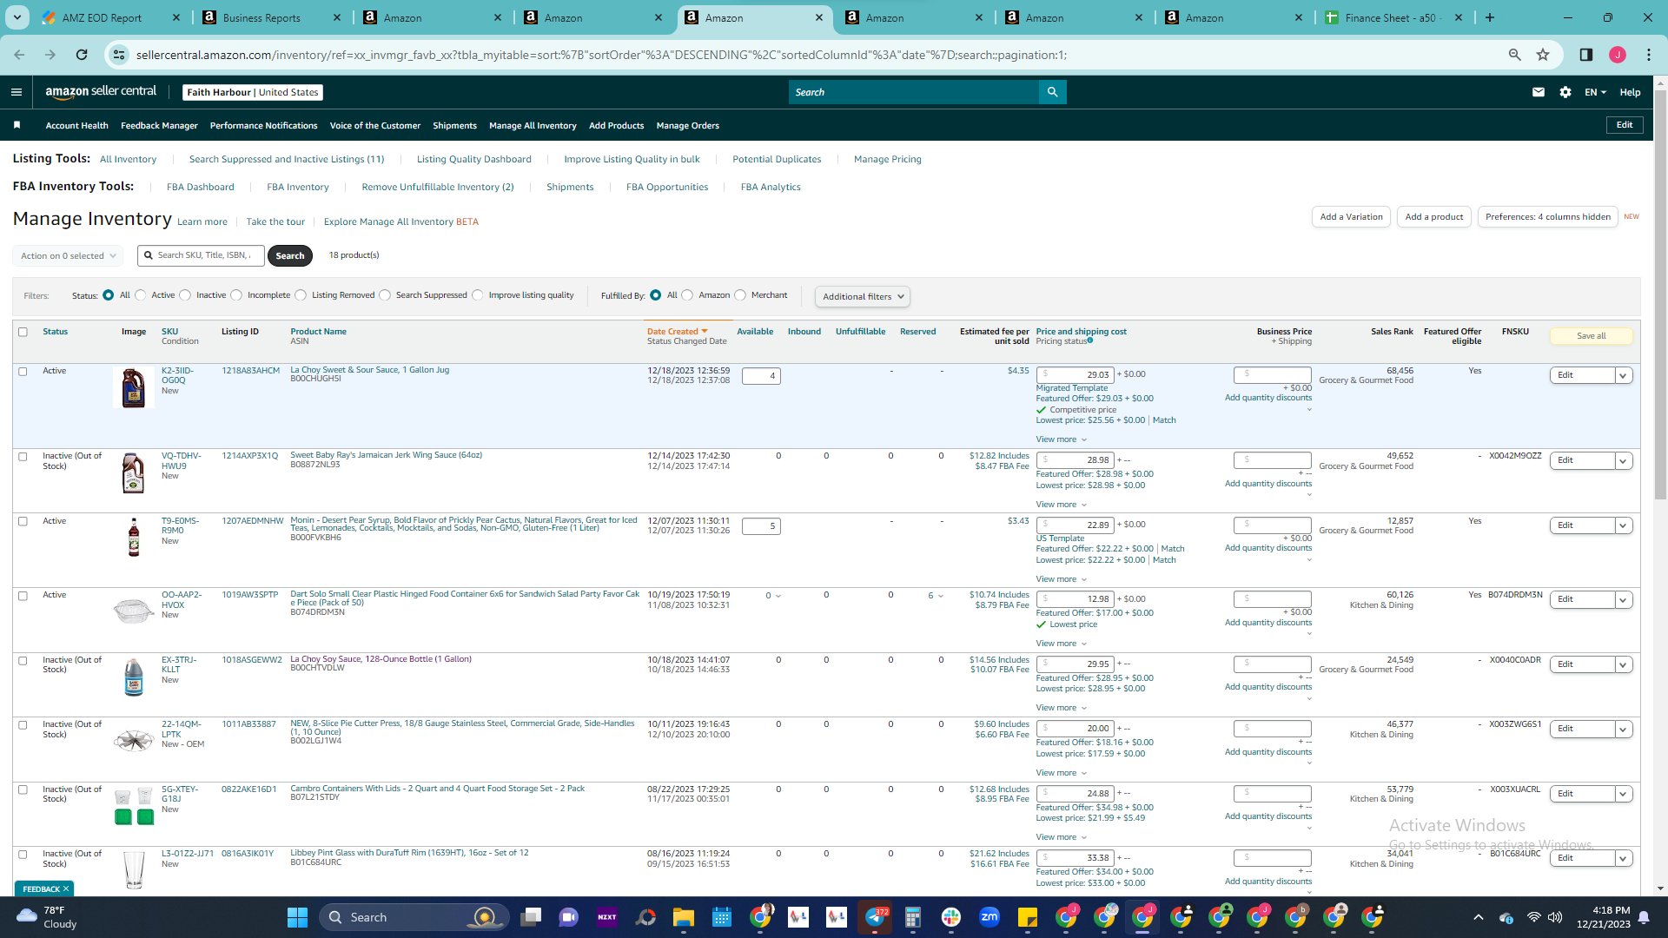
Task: Tick the select-all checkbox in the table header
Action: coord(23,332)
